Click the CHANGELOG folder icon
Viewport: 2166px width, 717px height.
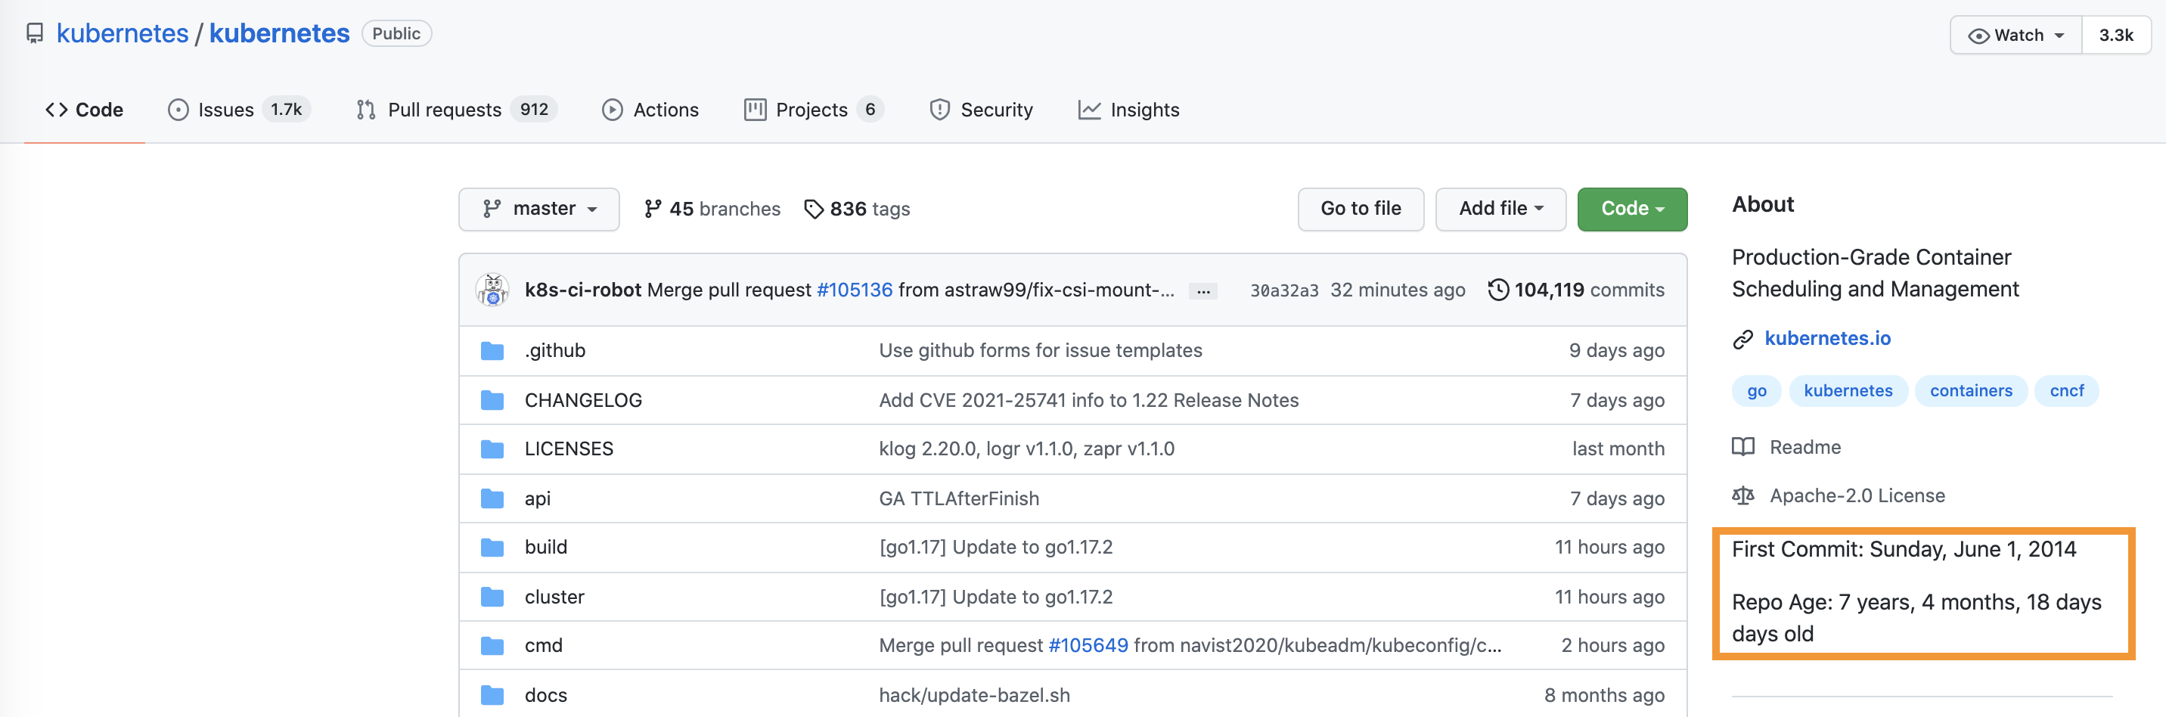coord(492,400)
